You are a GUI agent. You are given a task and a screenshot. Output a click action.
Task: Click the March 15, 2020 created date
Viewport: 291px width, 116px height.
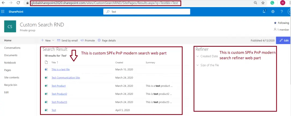[x=124, y=70]
